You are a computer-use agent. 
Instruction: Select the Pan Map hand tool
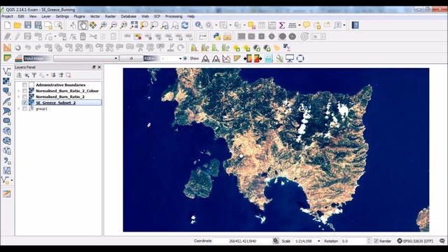point(83,25)
